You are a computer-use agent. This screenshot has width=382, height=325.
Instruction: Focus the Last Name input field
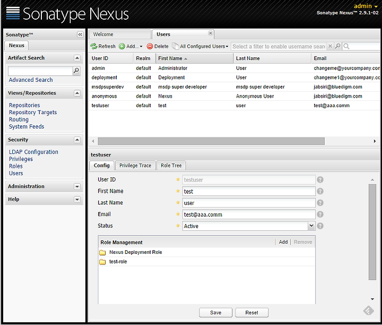click(249, 203)
